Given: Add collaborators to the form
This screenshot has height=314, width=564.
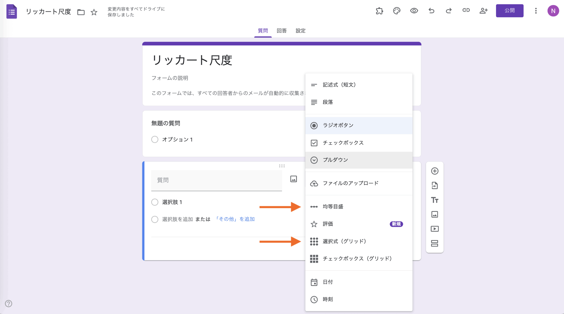Looking at the screenshot, I should click(484, 11).
